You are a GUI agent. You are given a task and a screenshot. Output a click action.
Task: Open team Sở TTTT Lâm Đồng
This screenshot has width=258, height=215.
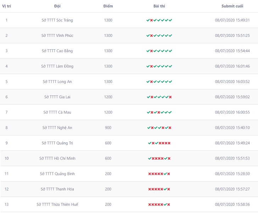[57, 66]
